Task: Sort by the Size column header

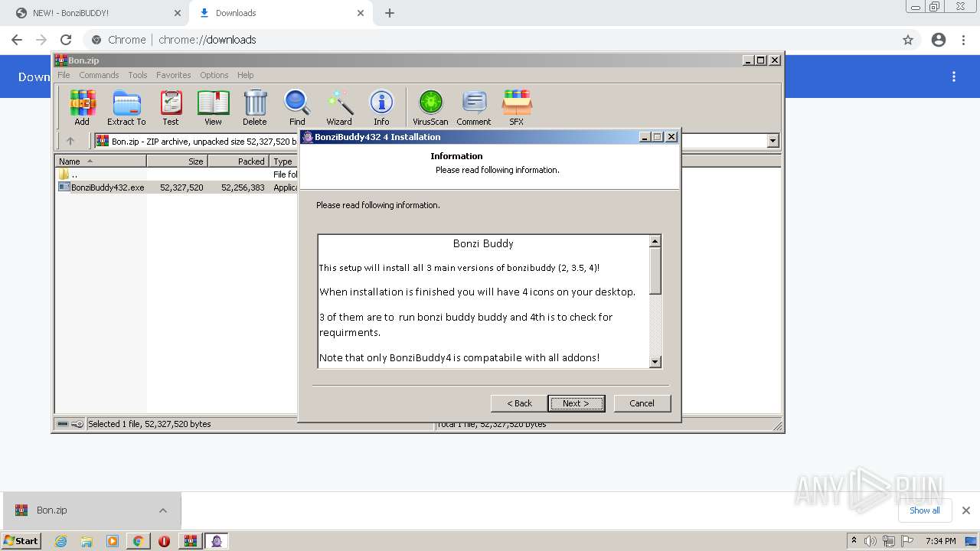Action: (x=177, y=161)
